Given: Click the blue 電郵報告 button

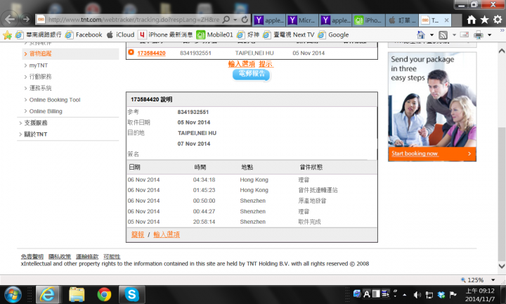Looking at the screenshot, I should click(252, 74).
